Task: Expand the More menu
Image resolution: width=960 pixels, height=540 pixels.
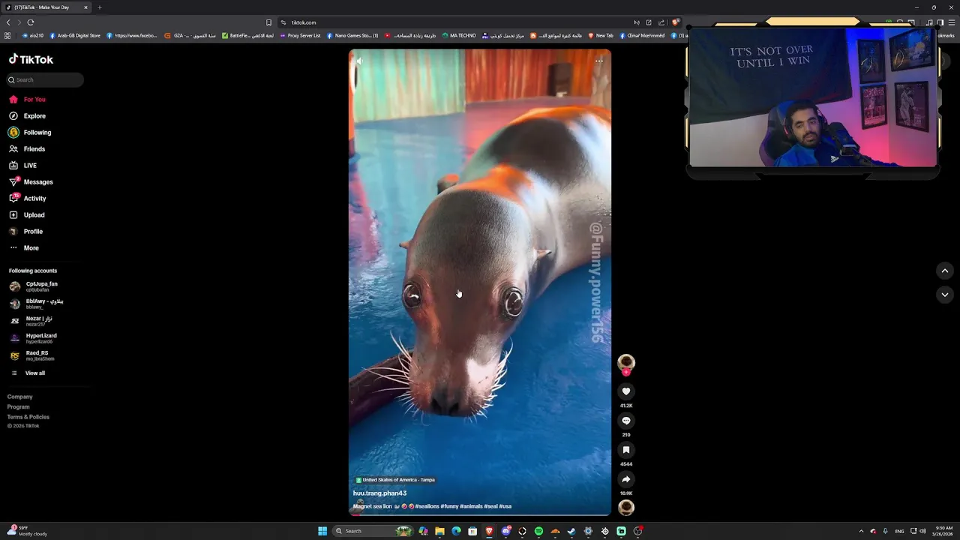Action: [x=24, y=248]
